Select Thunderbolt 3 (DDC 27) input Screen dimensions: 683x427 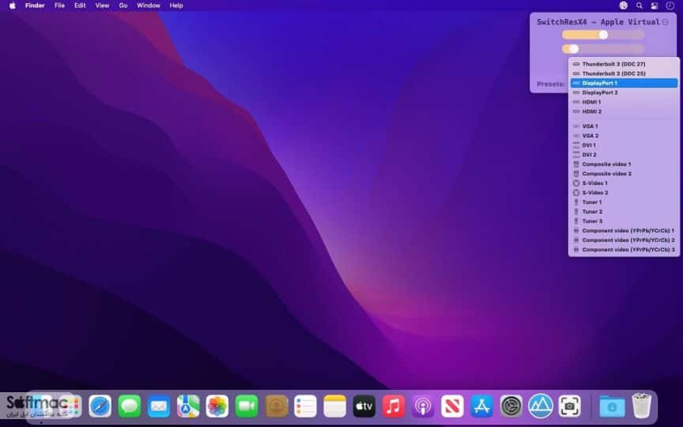(x=624, y=64)
